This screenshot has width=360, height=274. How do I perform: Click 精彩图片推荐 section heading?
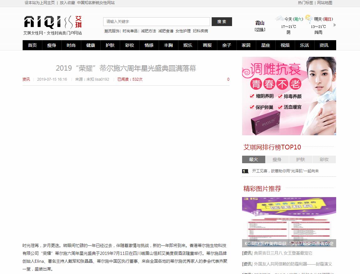click(x=262, y=189)
